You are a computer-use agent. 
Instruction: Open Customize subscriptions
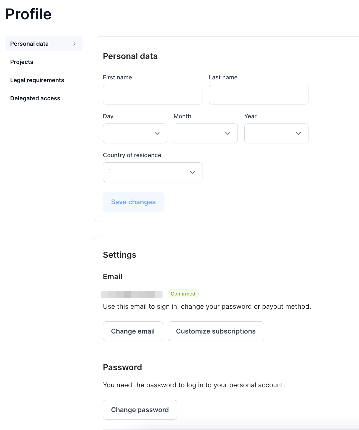click(216, 331)
